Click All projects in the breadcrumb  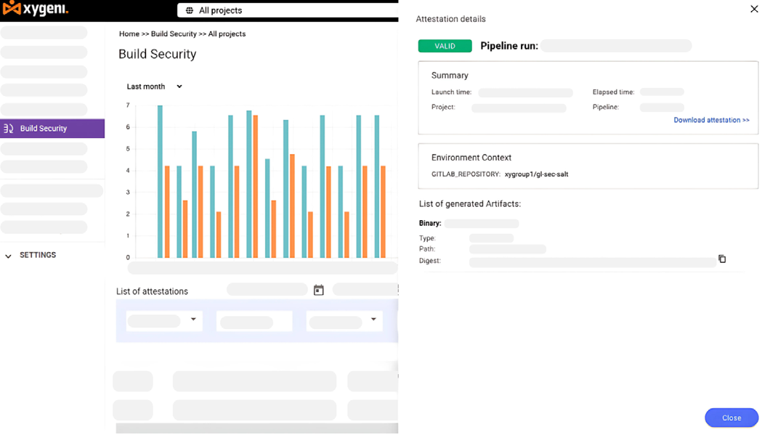[227, 34]
